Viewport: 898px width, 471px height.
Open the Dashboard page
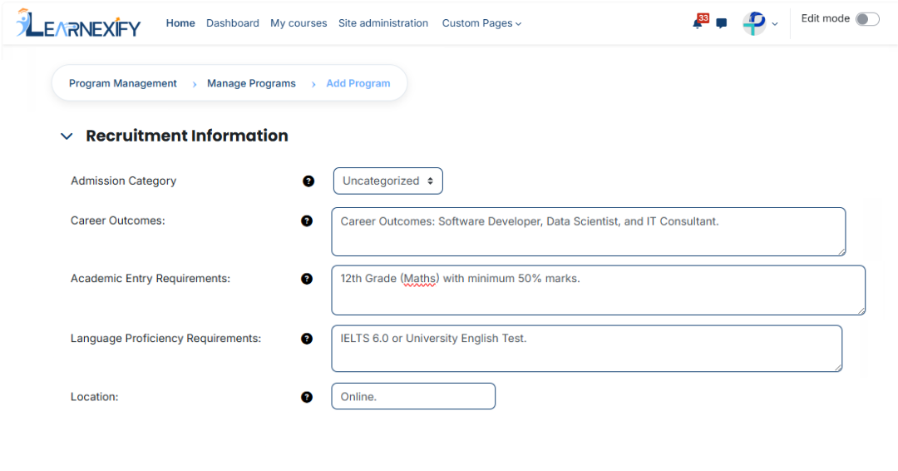click(233, 23)
